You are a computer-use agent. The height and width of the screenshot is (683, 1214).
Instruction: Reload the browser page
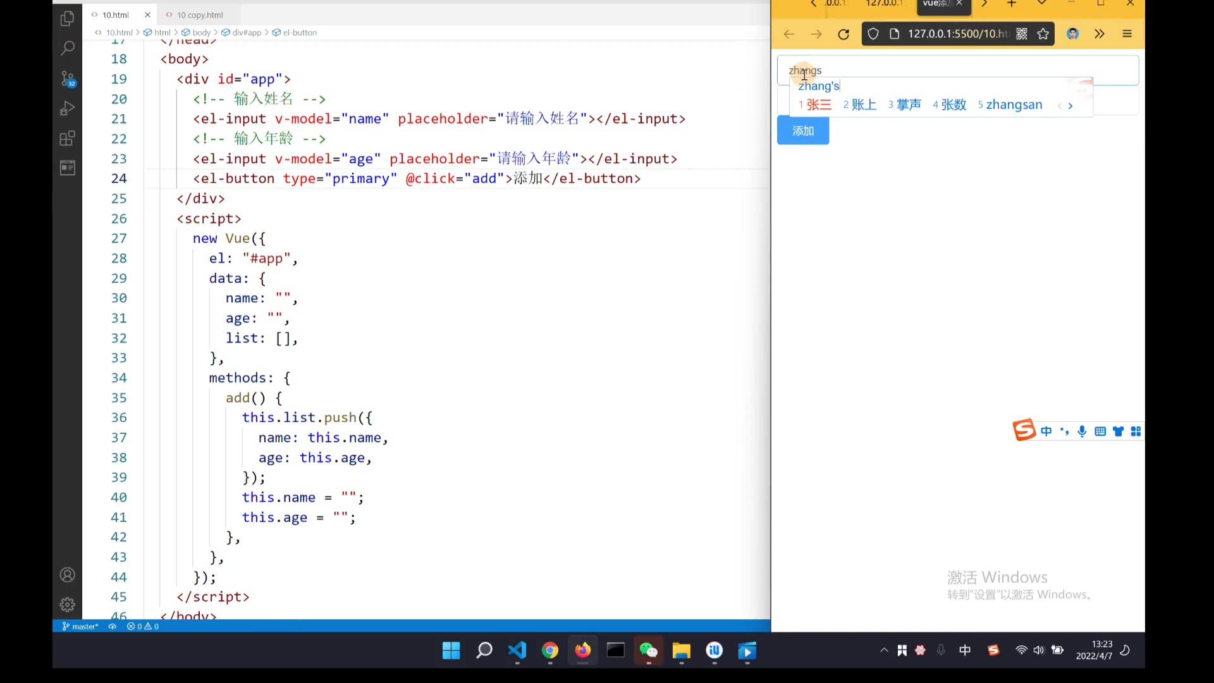[x=843, y=34]
